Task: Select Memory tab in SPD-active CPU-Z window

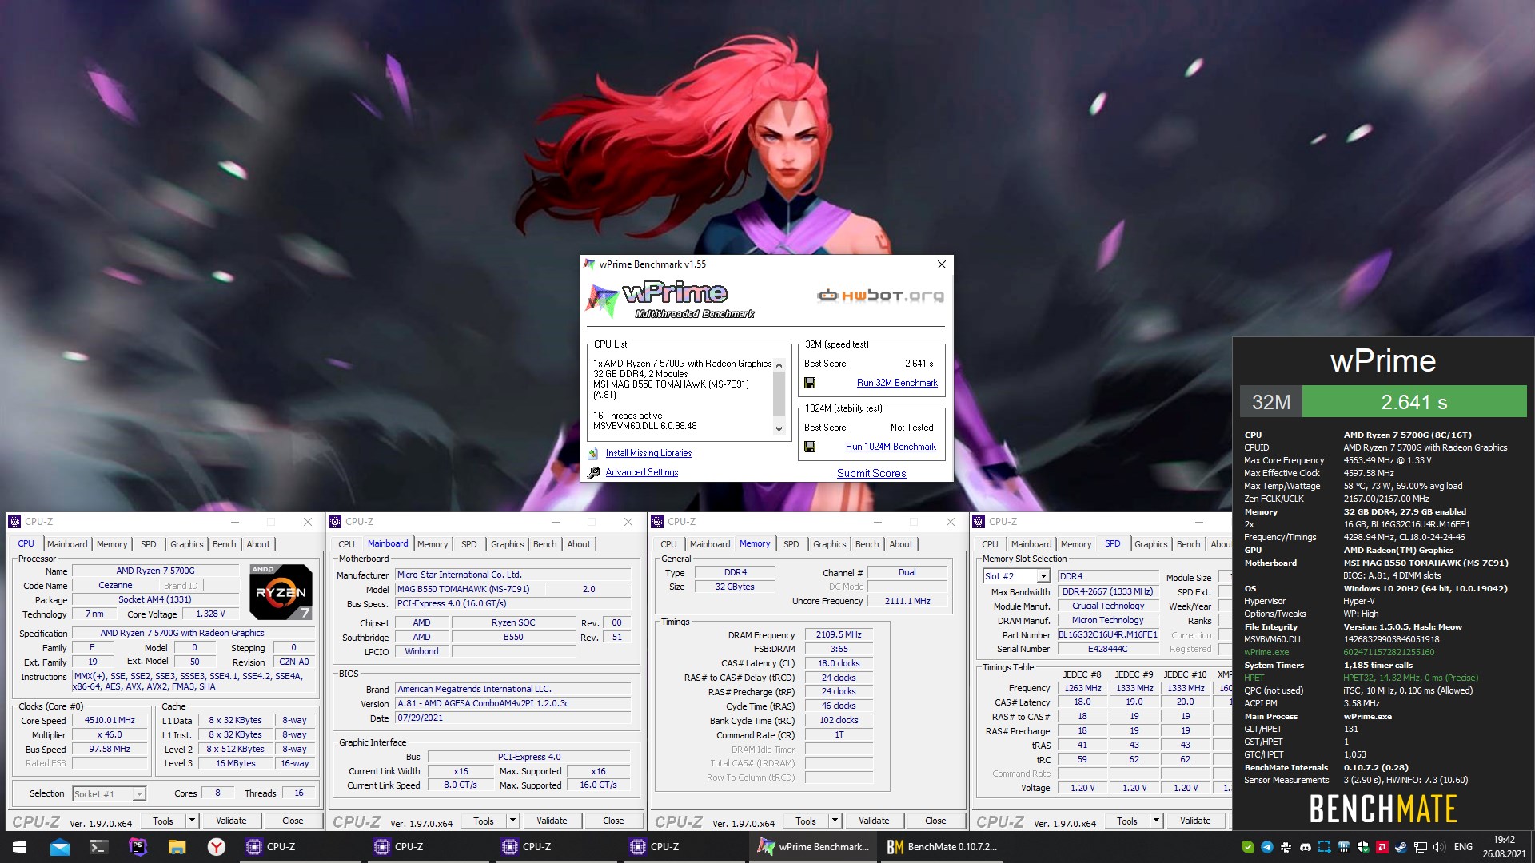Action: pos(1076,544)
